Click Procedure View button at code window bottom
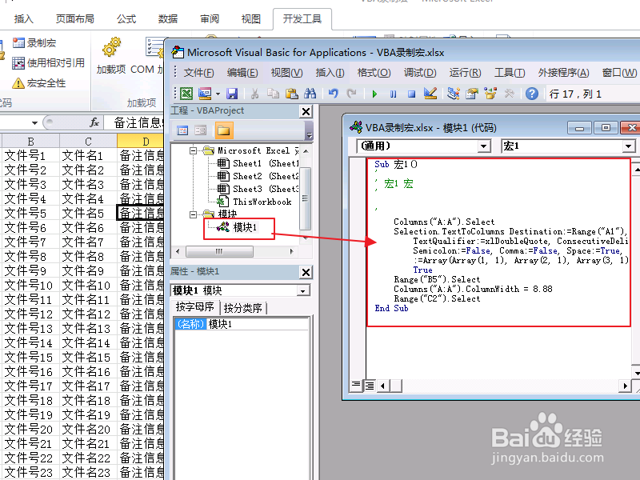Image resolution: width=640 pixels, height=480 pixels. (x=356, y=385)
